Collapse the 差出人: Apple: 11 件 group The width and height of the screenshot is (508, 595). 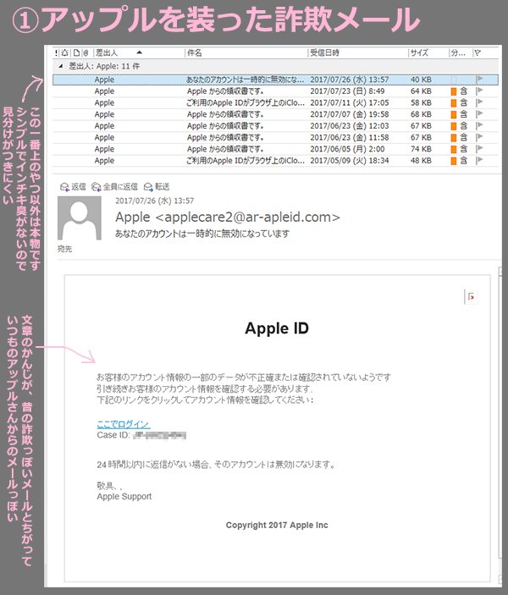point(61,66)
